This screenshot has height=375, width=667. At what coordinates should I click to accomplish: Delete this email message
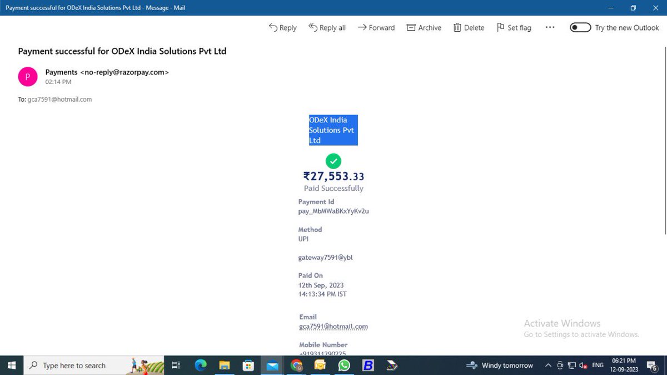click(469, 27)
